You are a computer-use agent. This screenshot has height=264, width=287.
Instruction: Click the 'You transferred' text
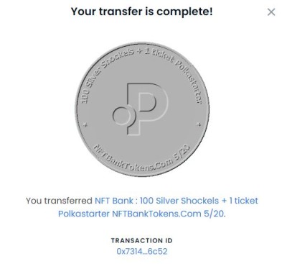[59, 201]
